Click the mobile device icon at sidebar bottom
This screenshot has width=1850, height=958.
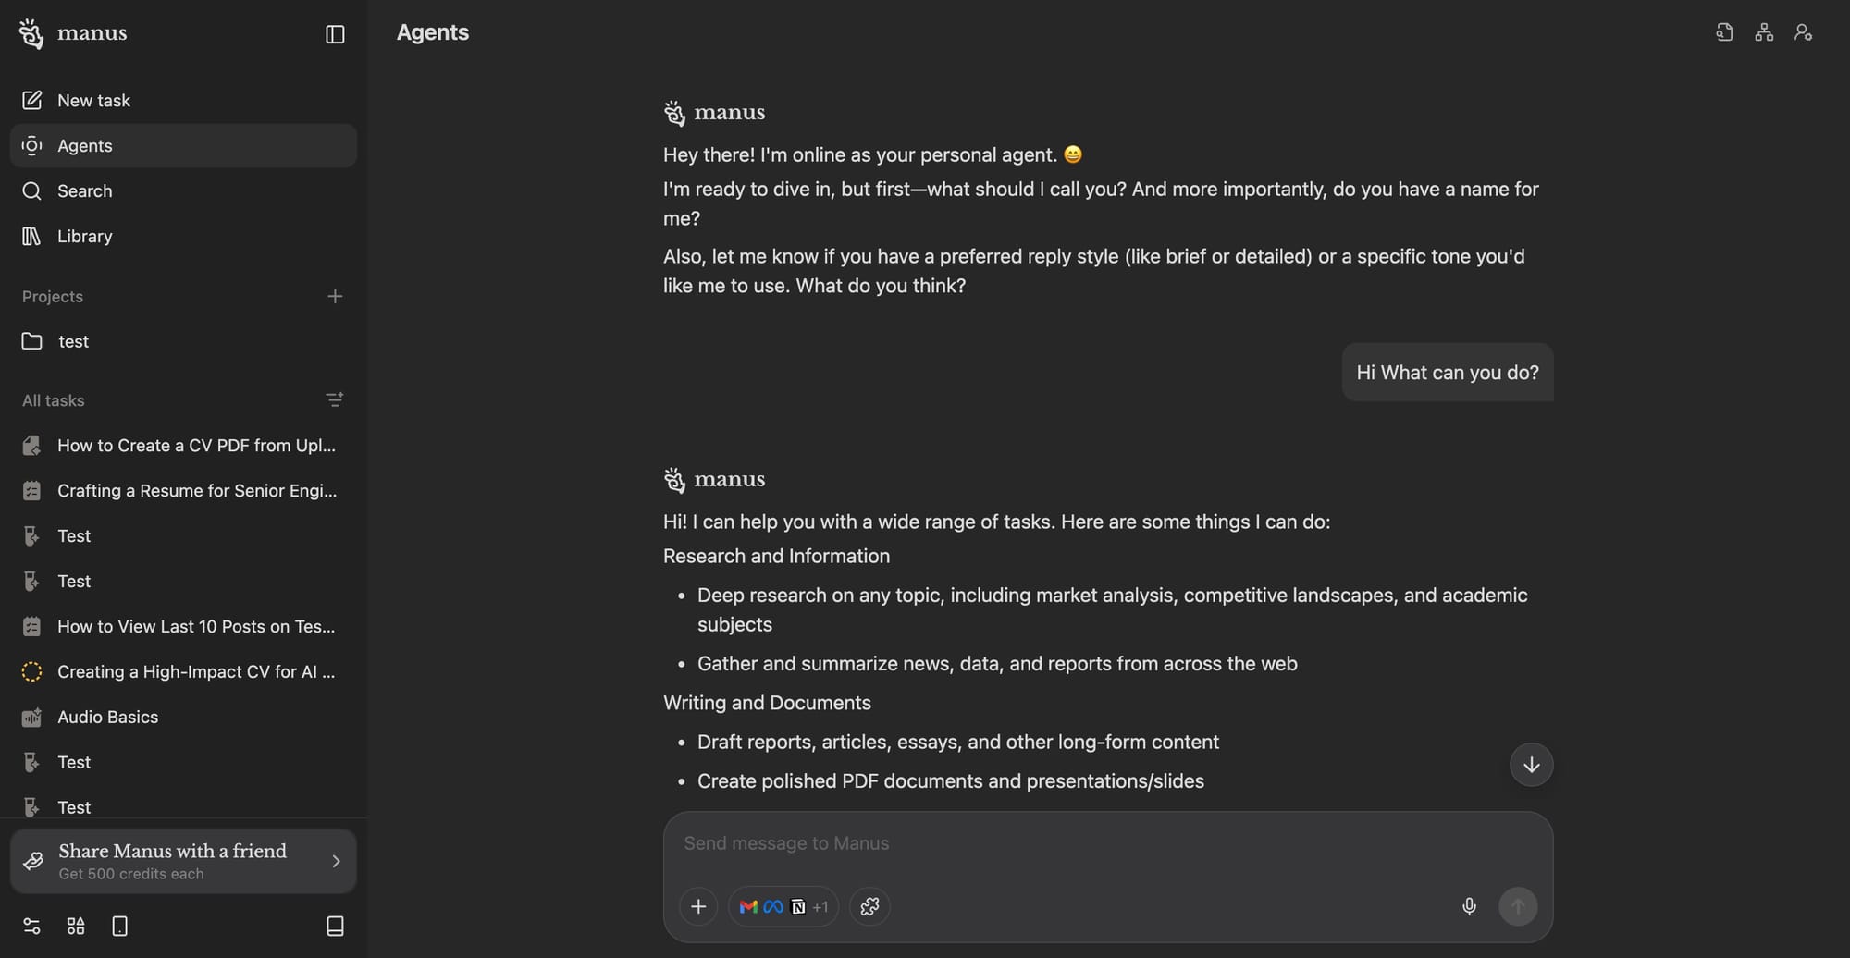[x=120, y=926]
